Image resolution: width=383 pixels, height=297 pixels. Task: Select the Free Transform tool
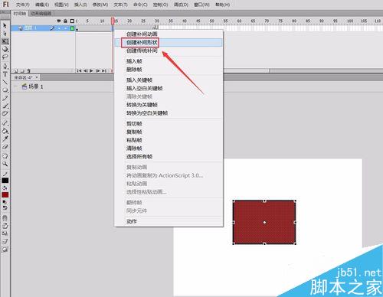point(5,41)
